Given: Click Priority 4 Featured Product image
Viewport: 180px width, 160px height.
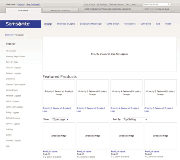Looking at the screenshot, I should [127, 93].
